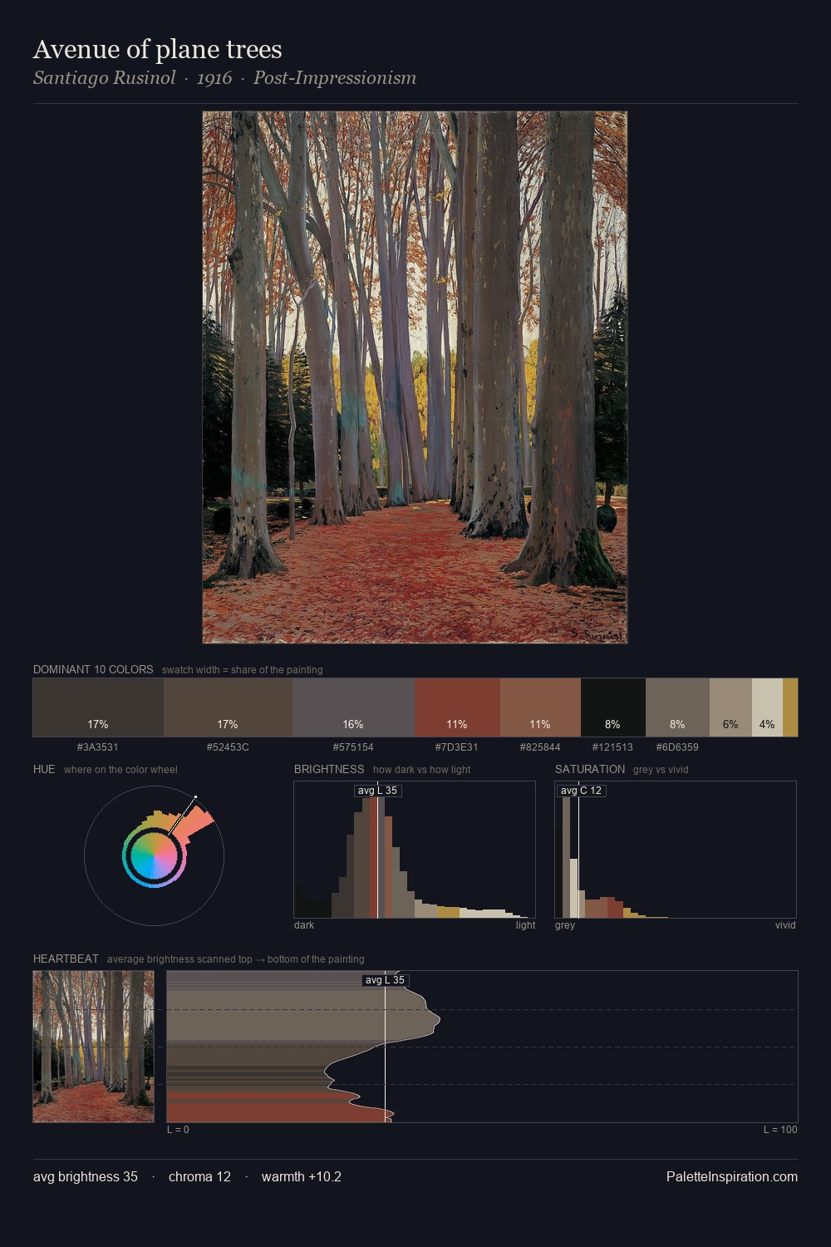
Task: Click the 'HUE' section heading
Action: (x=44, y=769)
